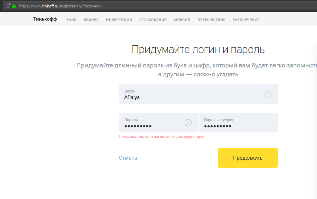The image size is (317, 199).
Task: Open ПУТЕШЕСТВИЯ from the navigation bar
Action: [x=211, y=20]
